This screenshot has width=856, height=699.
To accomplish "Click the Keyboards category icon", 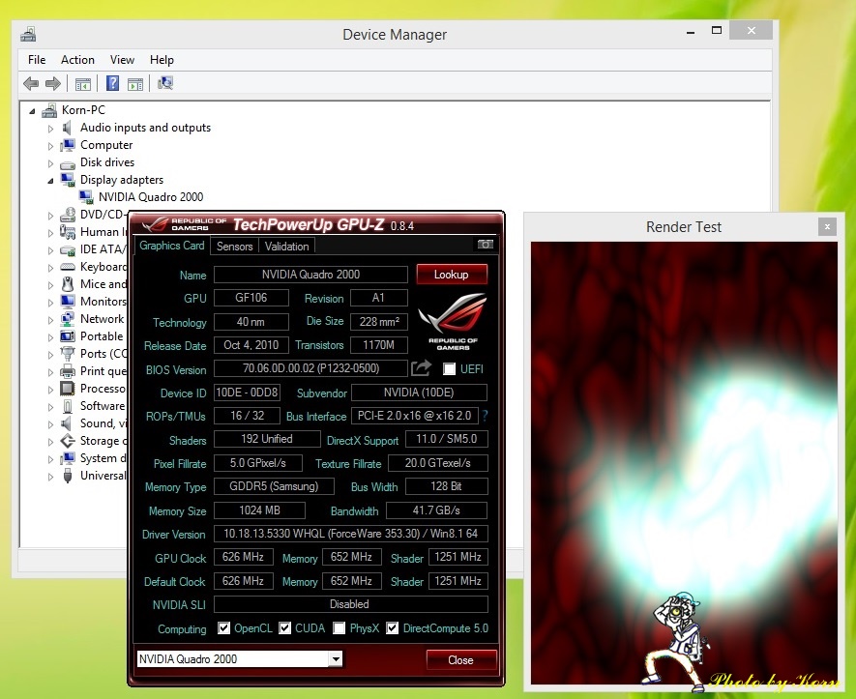I will pos(67,267).
